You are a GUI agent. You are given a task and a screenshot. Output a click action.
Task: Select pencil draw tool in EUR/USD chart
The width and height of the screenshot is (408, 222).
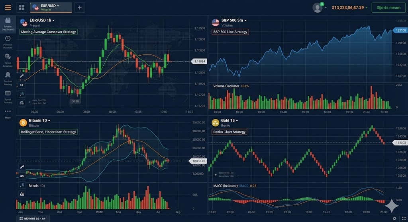point(22,76)
